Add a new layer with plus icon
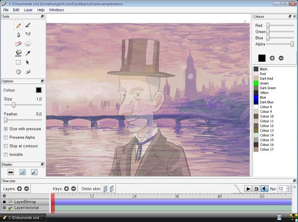This screenshot has height=222, width=298. 20,188
